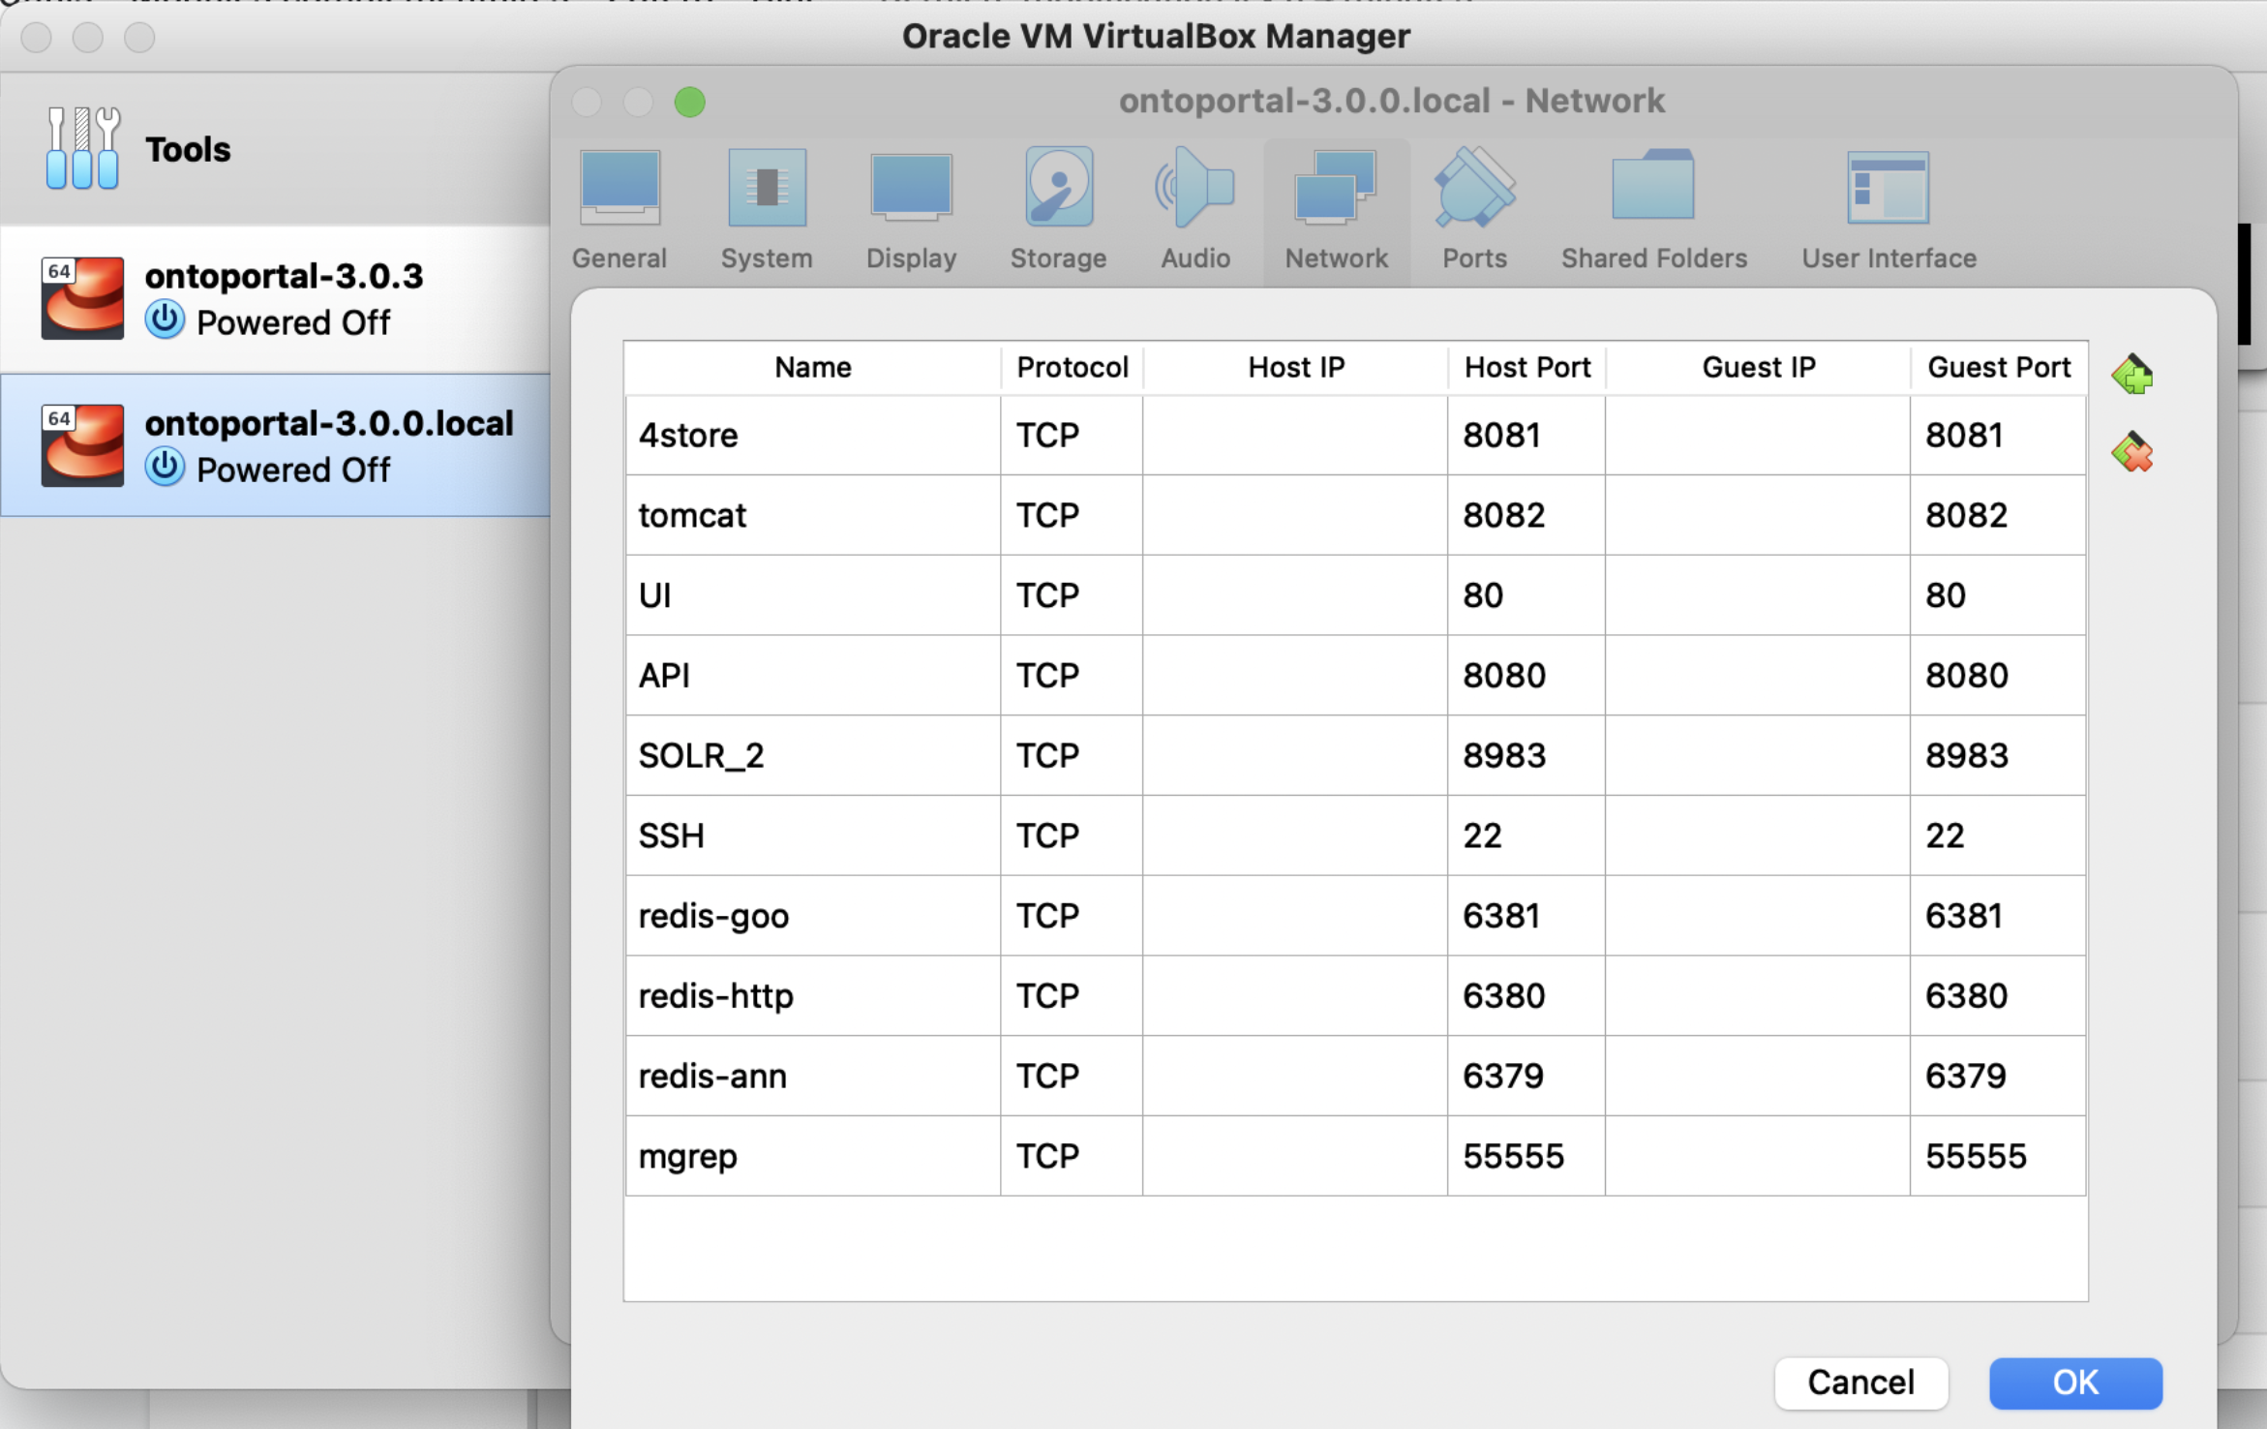Select the SSH rule name
This screenshot has width=2267, height=1429.
(812, 836)
